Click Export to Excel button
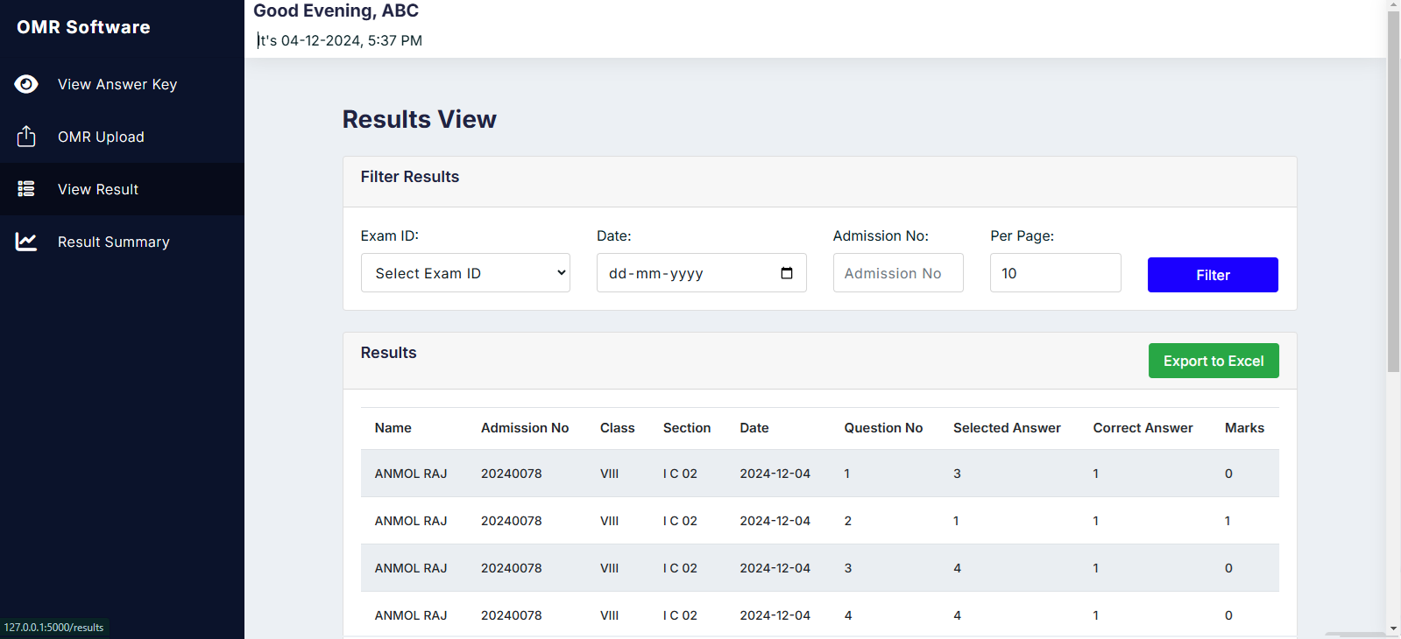Viewport: 1401px width, 639px height. click(x=1213, y=361)
